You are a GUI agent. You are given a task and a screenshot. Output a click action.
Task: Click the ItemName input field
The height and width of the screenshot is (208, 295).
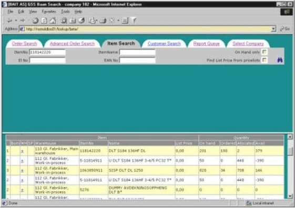[x=137, y=52]
